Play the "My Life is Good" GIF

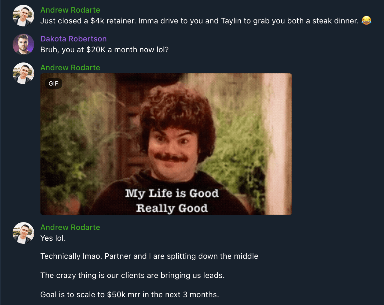[166, 144]
